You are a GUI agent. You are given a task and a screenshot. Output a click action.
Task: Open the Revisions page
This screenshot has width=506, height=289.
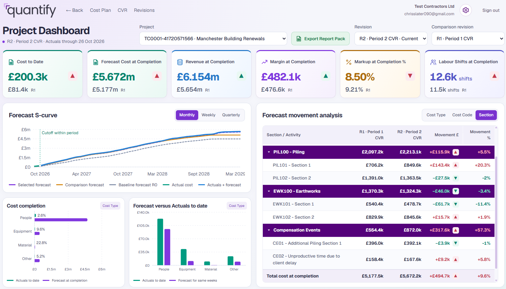pos(144,10)
